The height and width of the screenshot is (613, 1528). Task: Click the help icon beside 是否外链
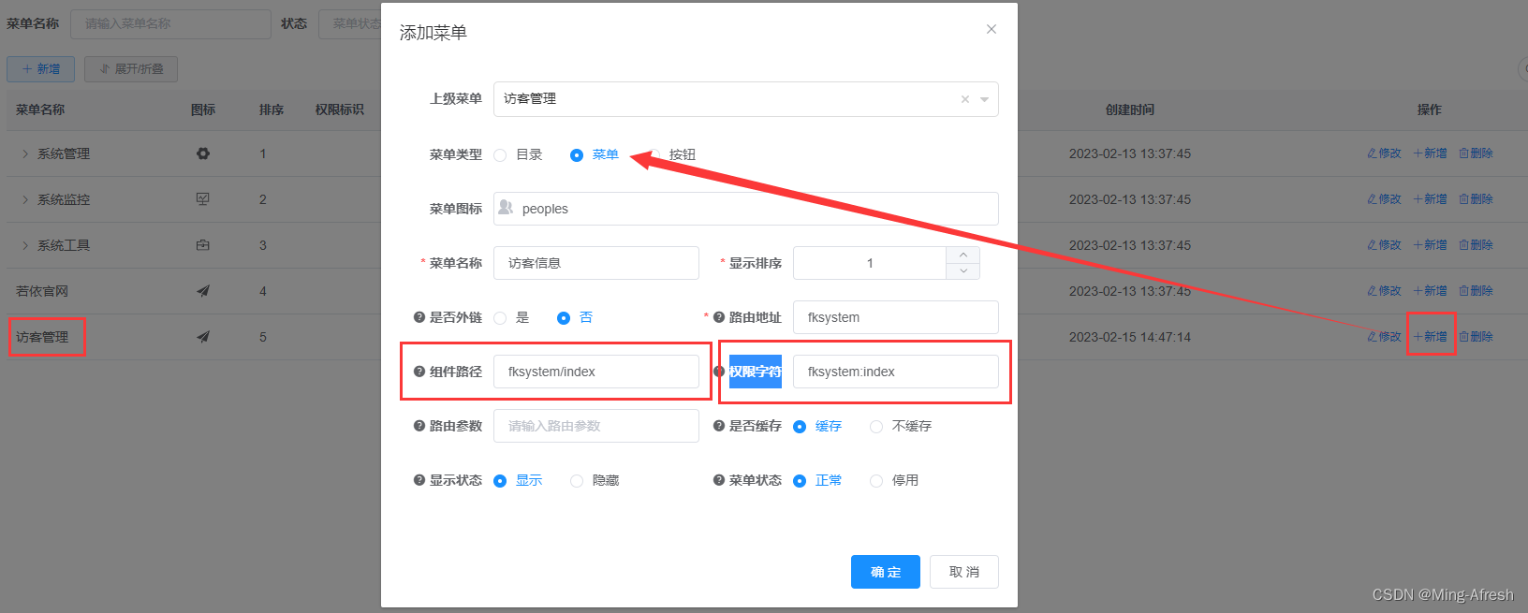[x=419, y=317]
